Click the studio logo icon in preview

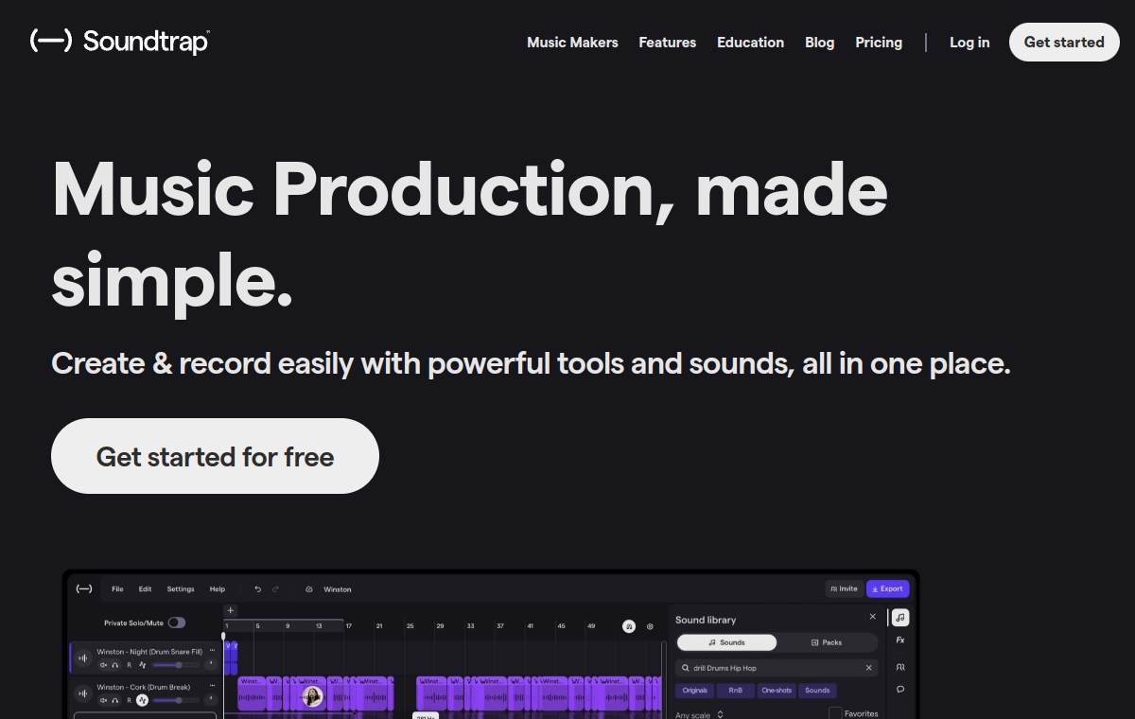click(84, 588)
